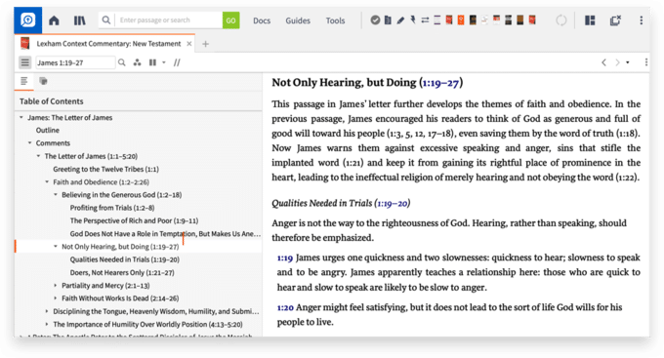Toggle the navigation sidebar hamburger button
The width and height of the screenshot is (664, 358).
(25, 62)
